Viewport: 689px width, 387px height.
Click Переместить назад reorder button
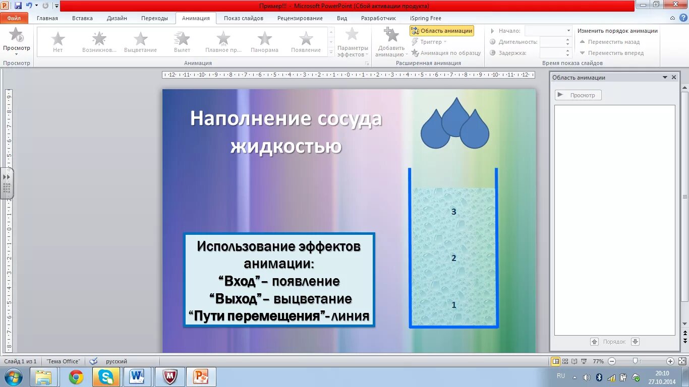pyautogui.click(x=609, y=42)
